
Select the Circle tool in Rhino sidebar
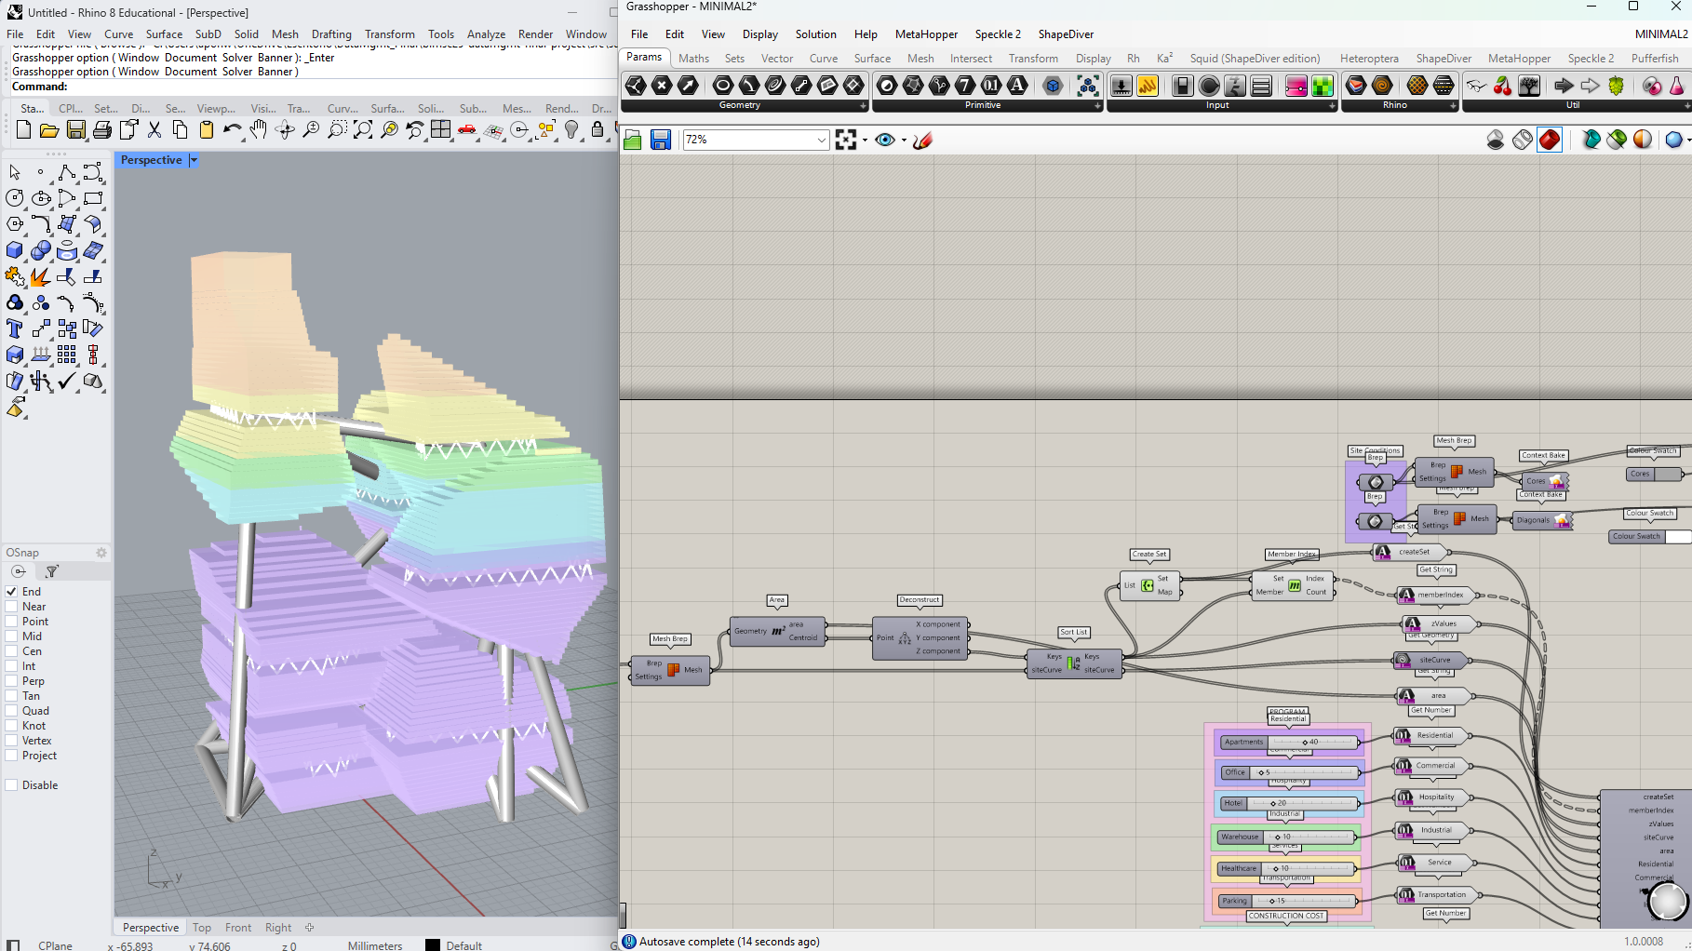pos(15,198)
